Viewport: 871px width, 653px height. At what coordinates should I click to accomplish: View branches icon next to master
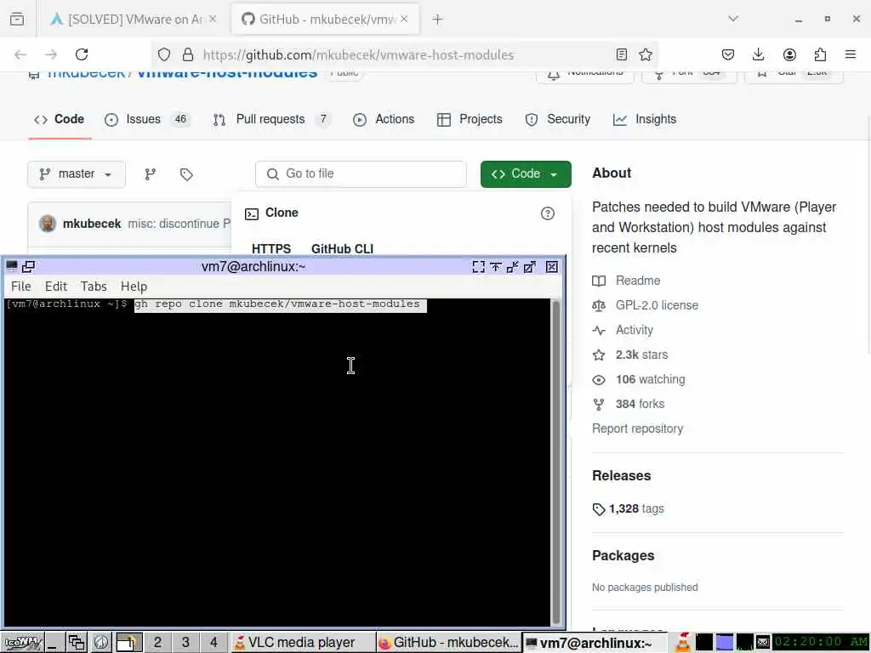[x=150, y=174]
